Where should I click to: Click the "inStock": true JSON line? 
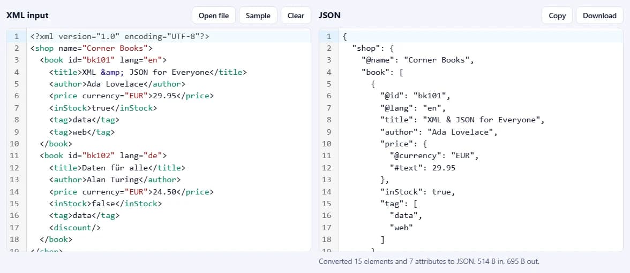tap(417, 192)
